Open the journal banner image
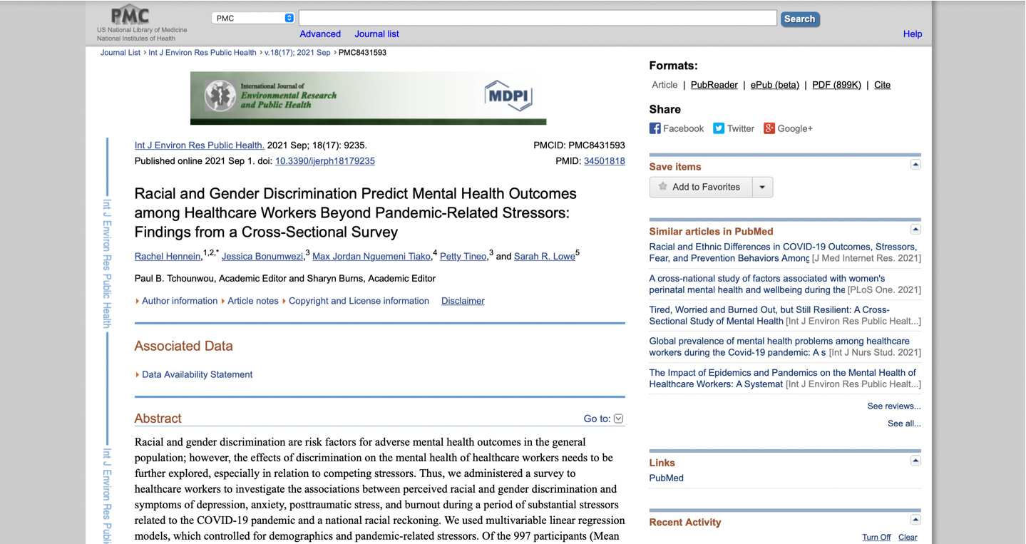Screen dimensions: 1026x544 (x=368, y=98)
